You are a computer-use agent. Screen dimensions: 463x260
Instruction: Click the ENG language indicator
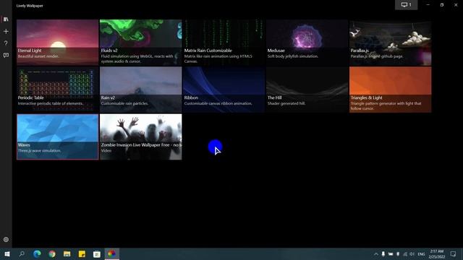tap(421, 253)
